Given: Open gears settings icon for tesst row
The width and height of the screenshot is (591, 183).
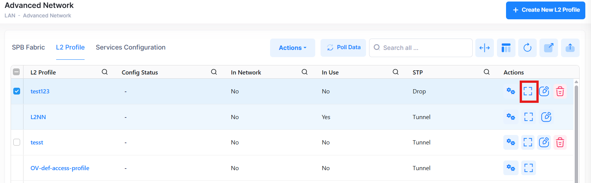Looking at the screenshot, I should coord(511,143).
